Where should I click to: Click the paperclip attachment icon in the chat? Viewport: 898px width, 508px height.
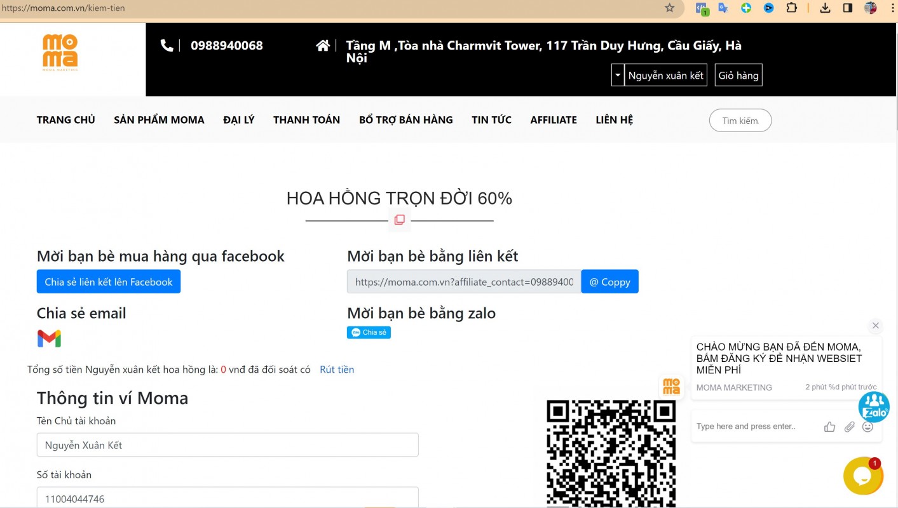click(x=850, y=426)
